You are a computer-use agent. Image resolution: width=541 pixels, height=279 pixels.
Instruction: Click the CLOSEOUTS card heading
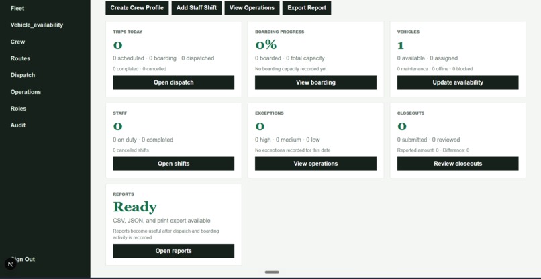(411, 113)
